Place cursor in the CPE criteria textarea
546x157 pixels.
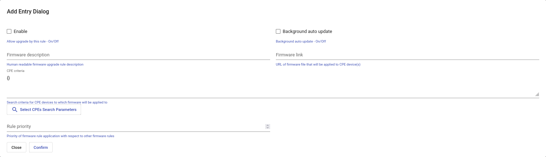[270, 85]
